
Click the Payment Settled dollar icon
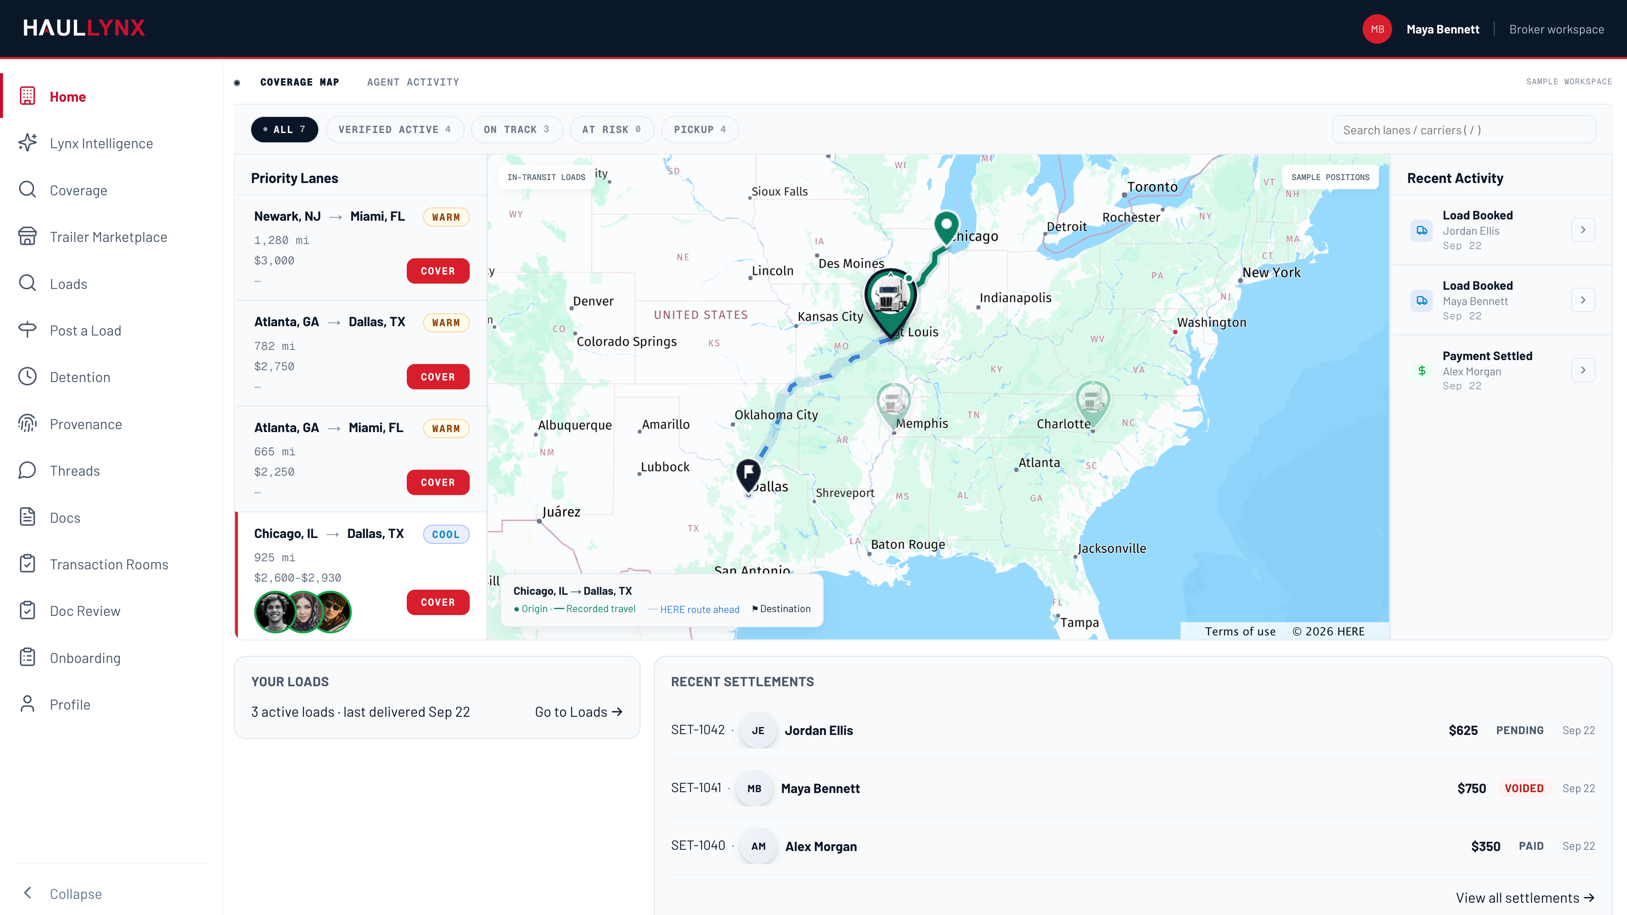(x=1422, y=371)
